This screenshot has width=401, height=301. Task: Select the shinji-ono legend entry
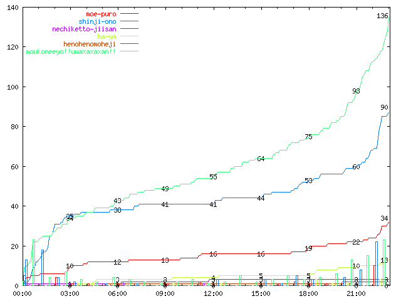[96, 21]
